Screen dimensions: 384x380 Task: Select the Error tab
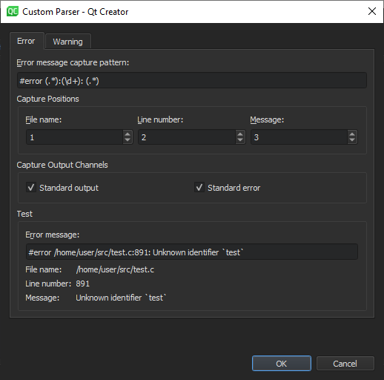(27, 41)
